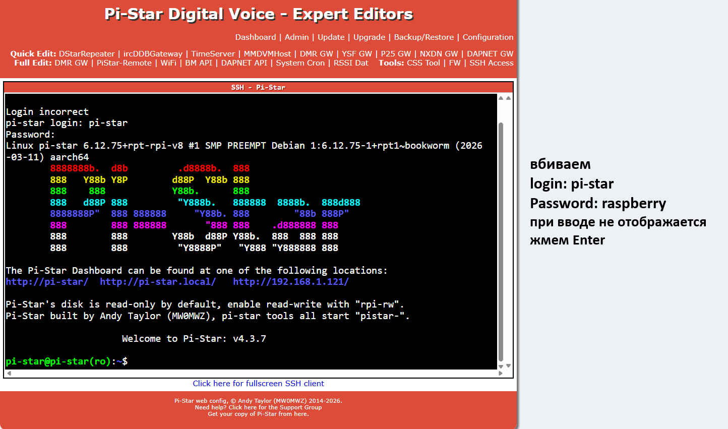Click the 'SSH - Pi-Star' panel title

[258, 87]
